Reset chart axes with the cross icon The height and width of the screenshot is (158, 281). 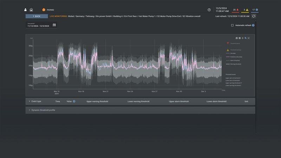[249, 38]
